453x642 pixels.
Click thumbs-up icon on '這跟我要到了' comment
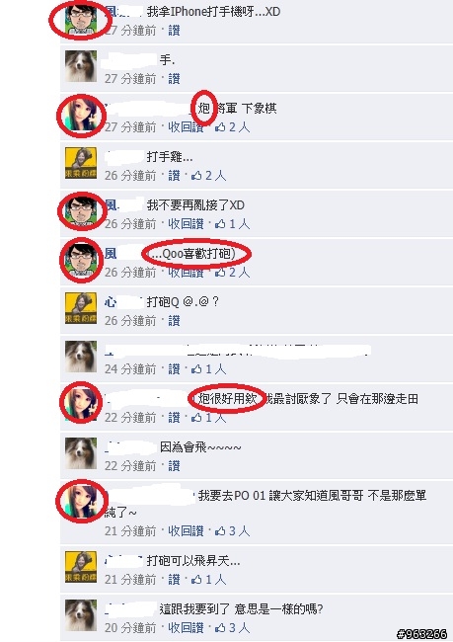click(x=220, y=627)
